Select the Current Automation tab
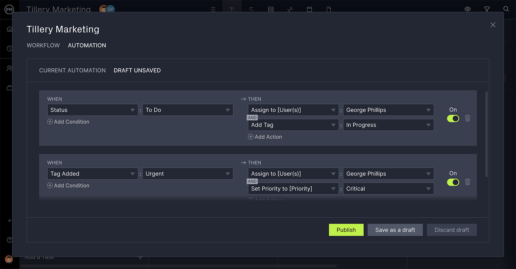Screen dimensions: 516x269 coord(72,70)
